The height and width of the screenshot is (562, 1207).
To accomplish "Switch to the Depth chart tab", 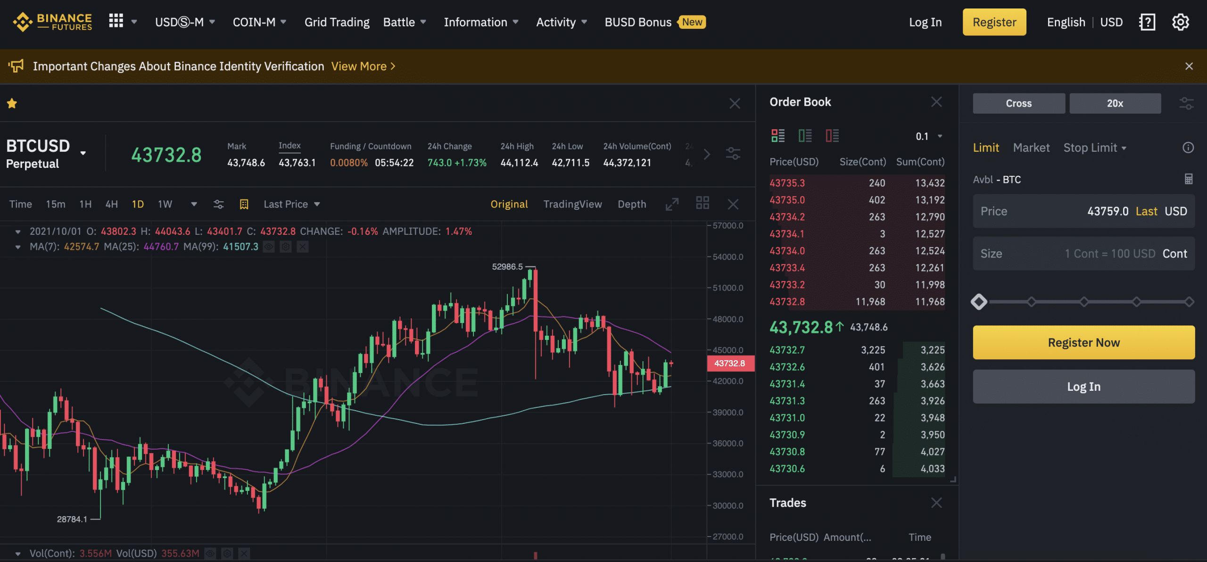I will pyautogui.click(x=632, y=204).
